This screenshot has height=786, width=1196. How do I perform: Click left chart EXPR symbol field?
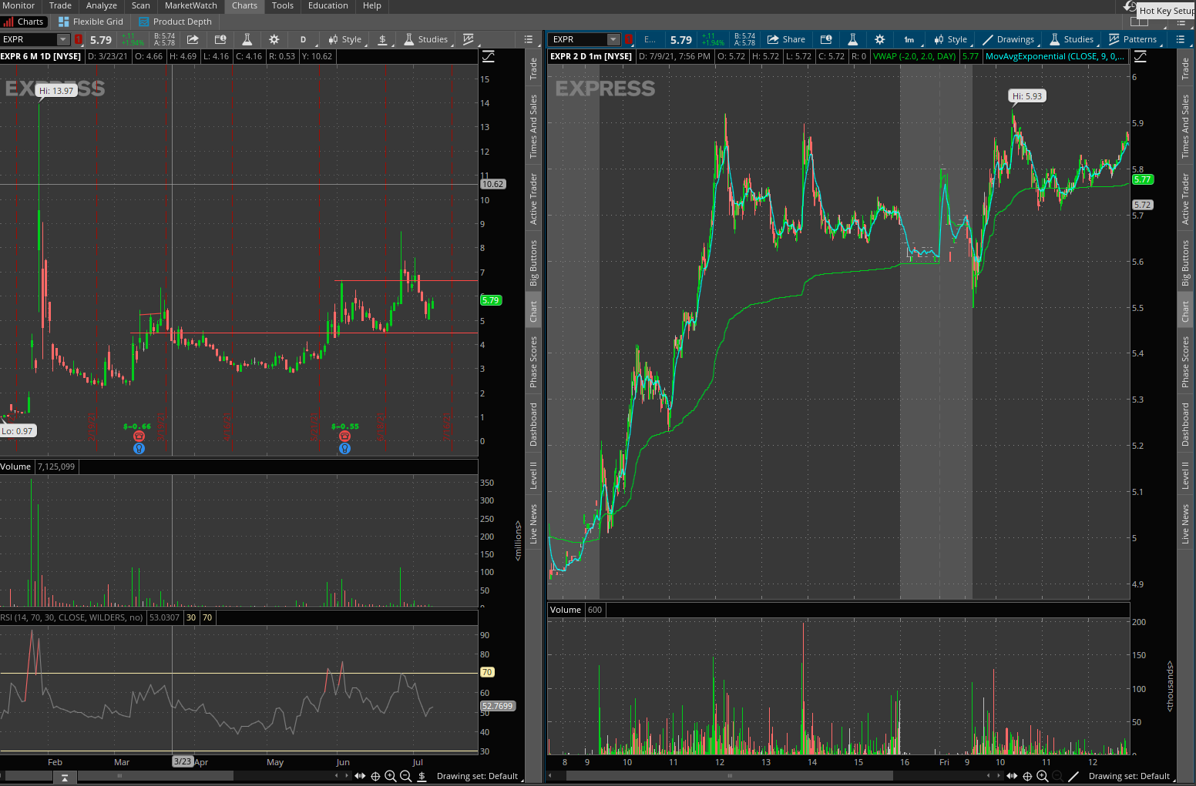click(29, 39)
